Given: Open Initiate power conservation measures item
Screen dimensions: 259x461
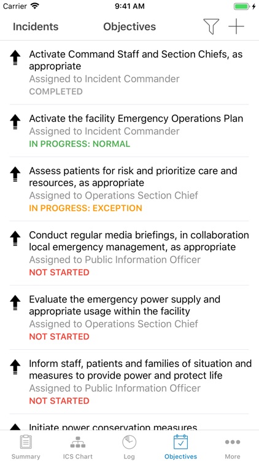Looking at the screenshot, I should (x=129, y=422).
